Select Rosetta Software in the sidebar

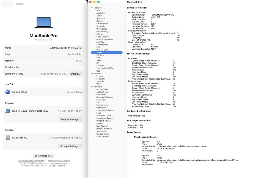click(104, 129)
